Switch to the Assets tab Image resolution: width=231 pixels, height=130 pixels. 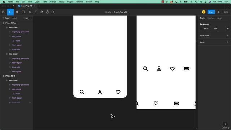click(15, 18)
